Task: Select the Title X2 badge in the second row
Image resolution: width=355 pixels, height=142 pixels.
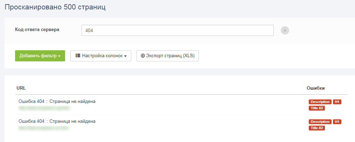Action: point(316,128)
